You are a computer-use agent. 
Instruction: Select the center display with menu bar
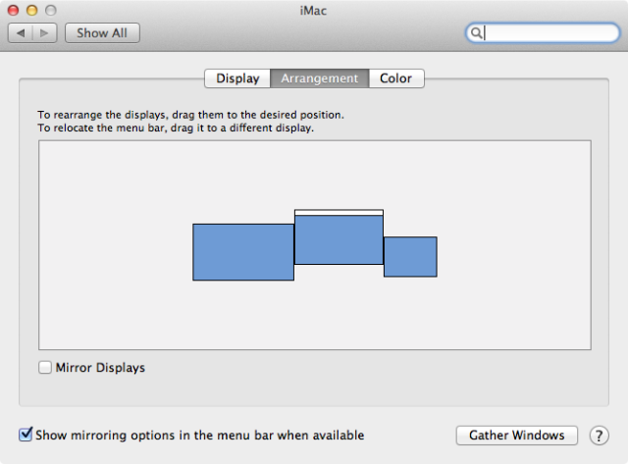[x=339, y=237]
